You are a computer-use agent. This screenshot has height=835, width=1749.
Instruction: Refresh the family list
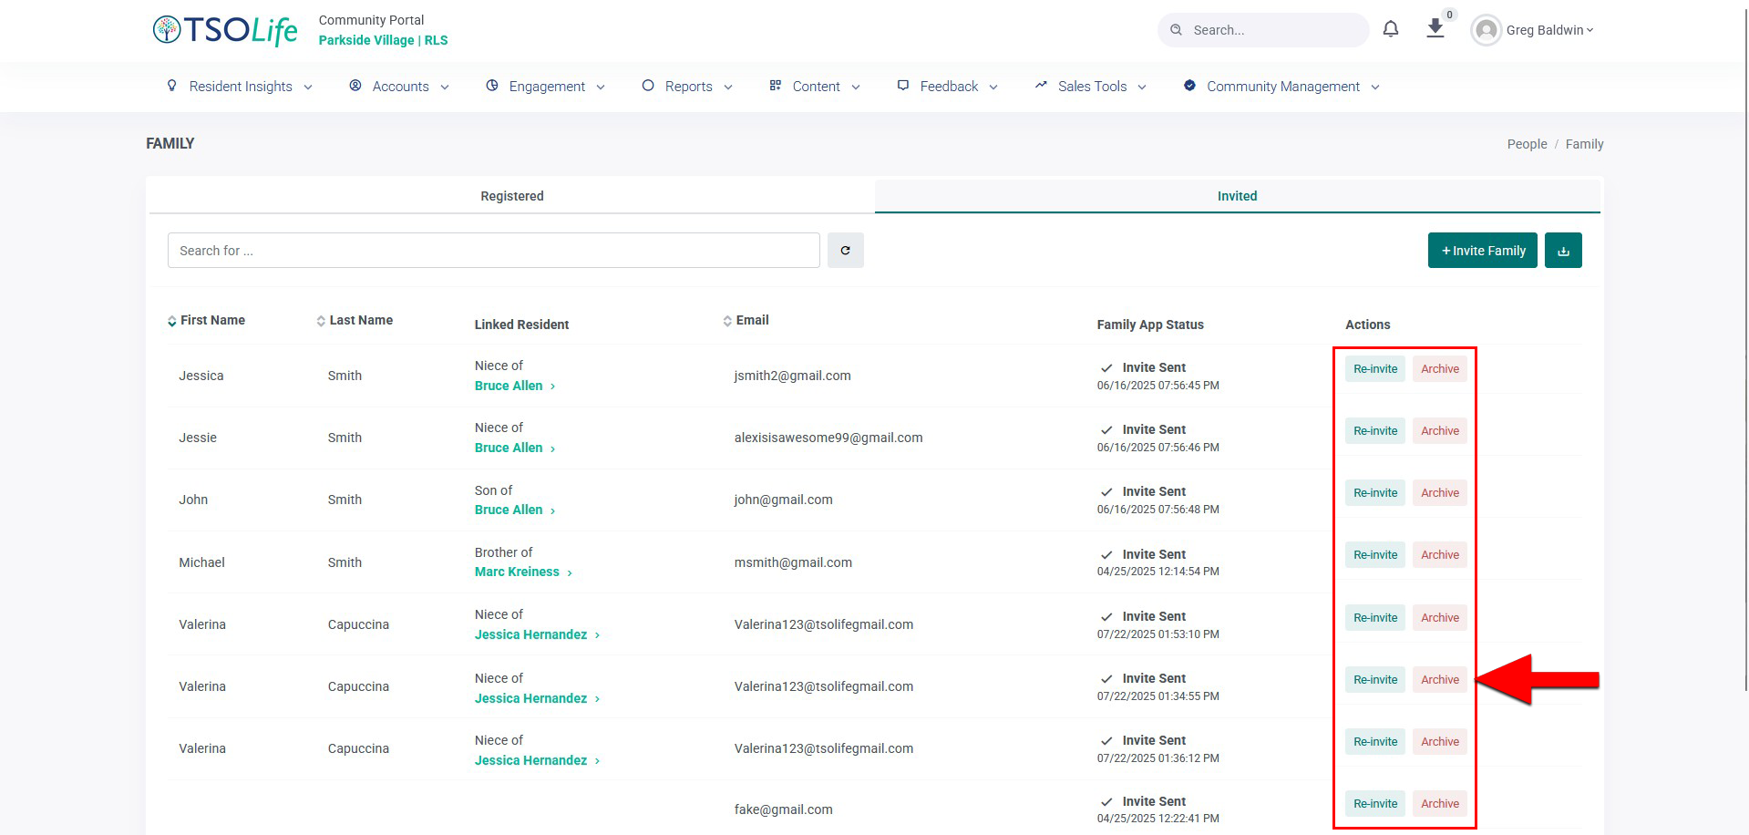[846, 250]
